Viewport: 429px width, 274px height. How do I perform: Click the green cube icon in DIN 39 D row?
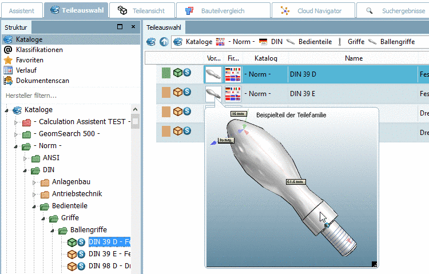click(x=178, y=73)
